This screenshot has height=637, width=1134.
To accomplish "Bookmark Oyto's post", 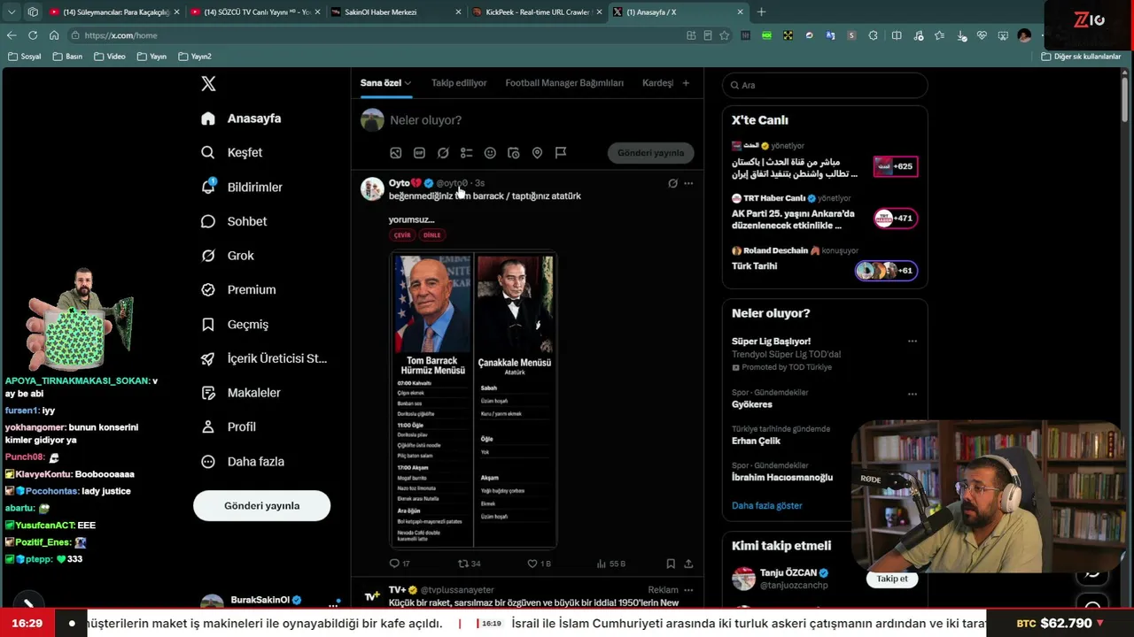I will point(671,564).
